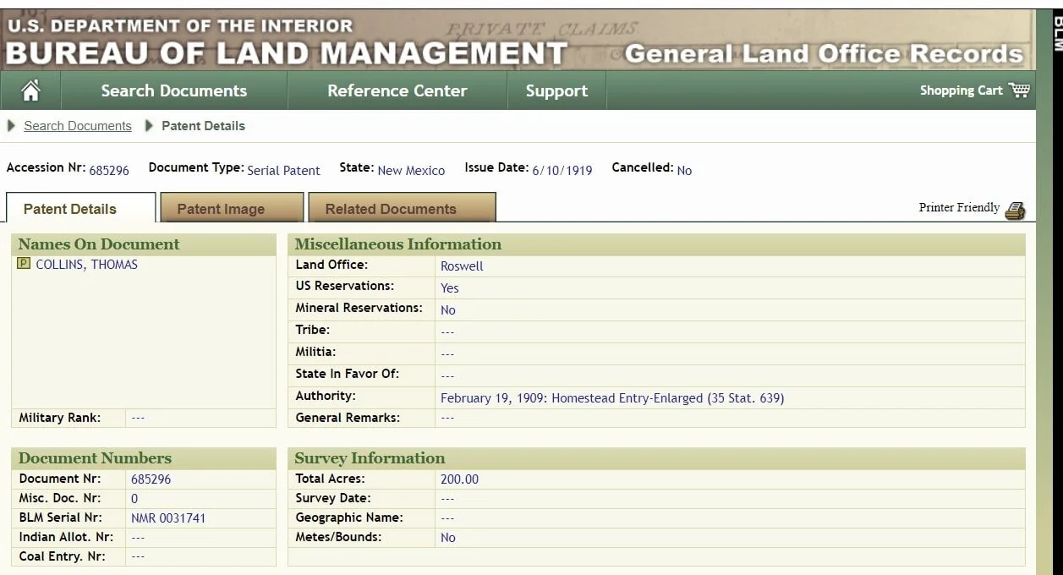Click the Bureau of Land Management banner title
Image resolution: width=1063 pixels, height=575 pixels.
pos(286,53)
